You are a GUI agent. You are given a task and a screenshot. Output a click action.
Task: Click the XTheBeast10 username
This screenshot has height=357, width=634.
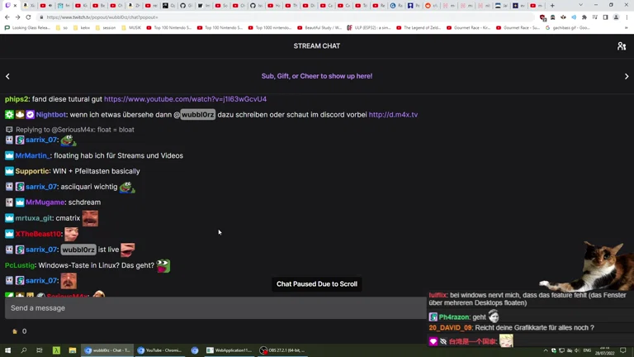[39, 234]
